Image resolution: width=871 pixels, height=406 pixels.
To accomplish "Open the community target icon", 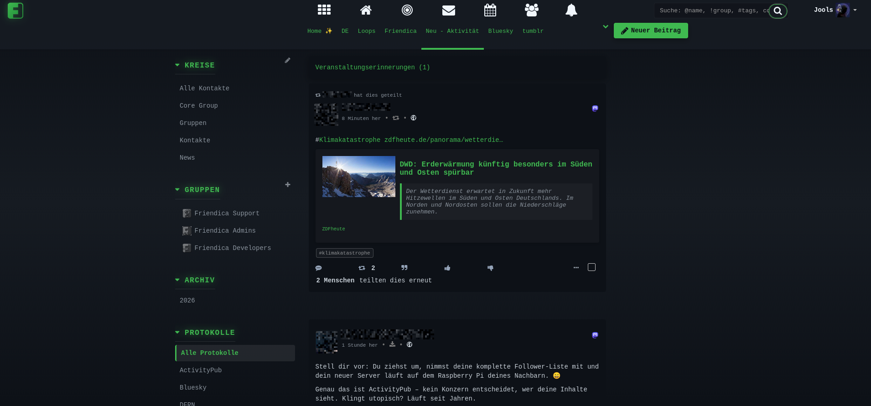I will pos(407,10).
